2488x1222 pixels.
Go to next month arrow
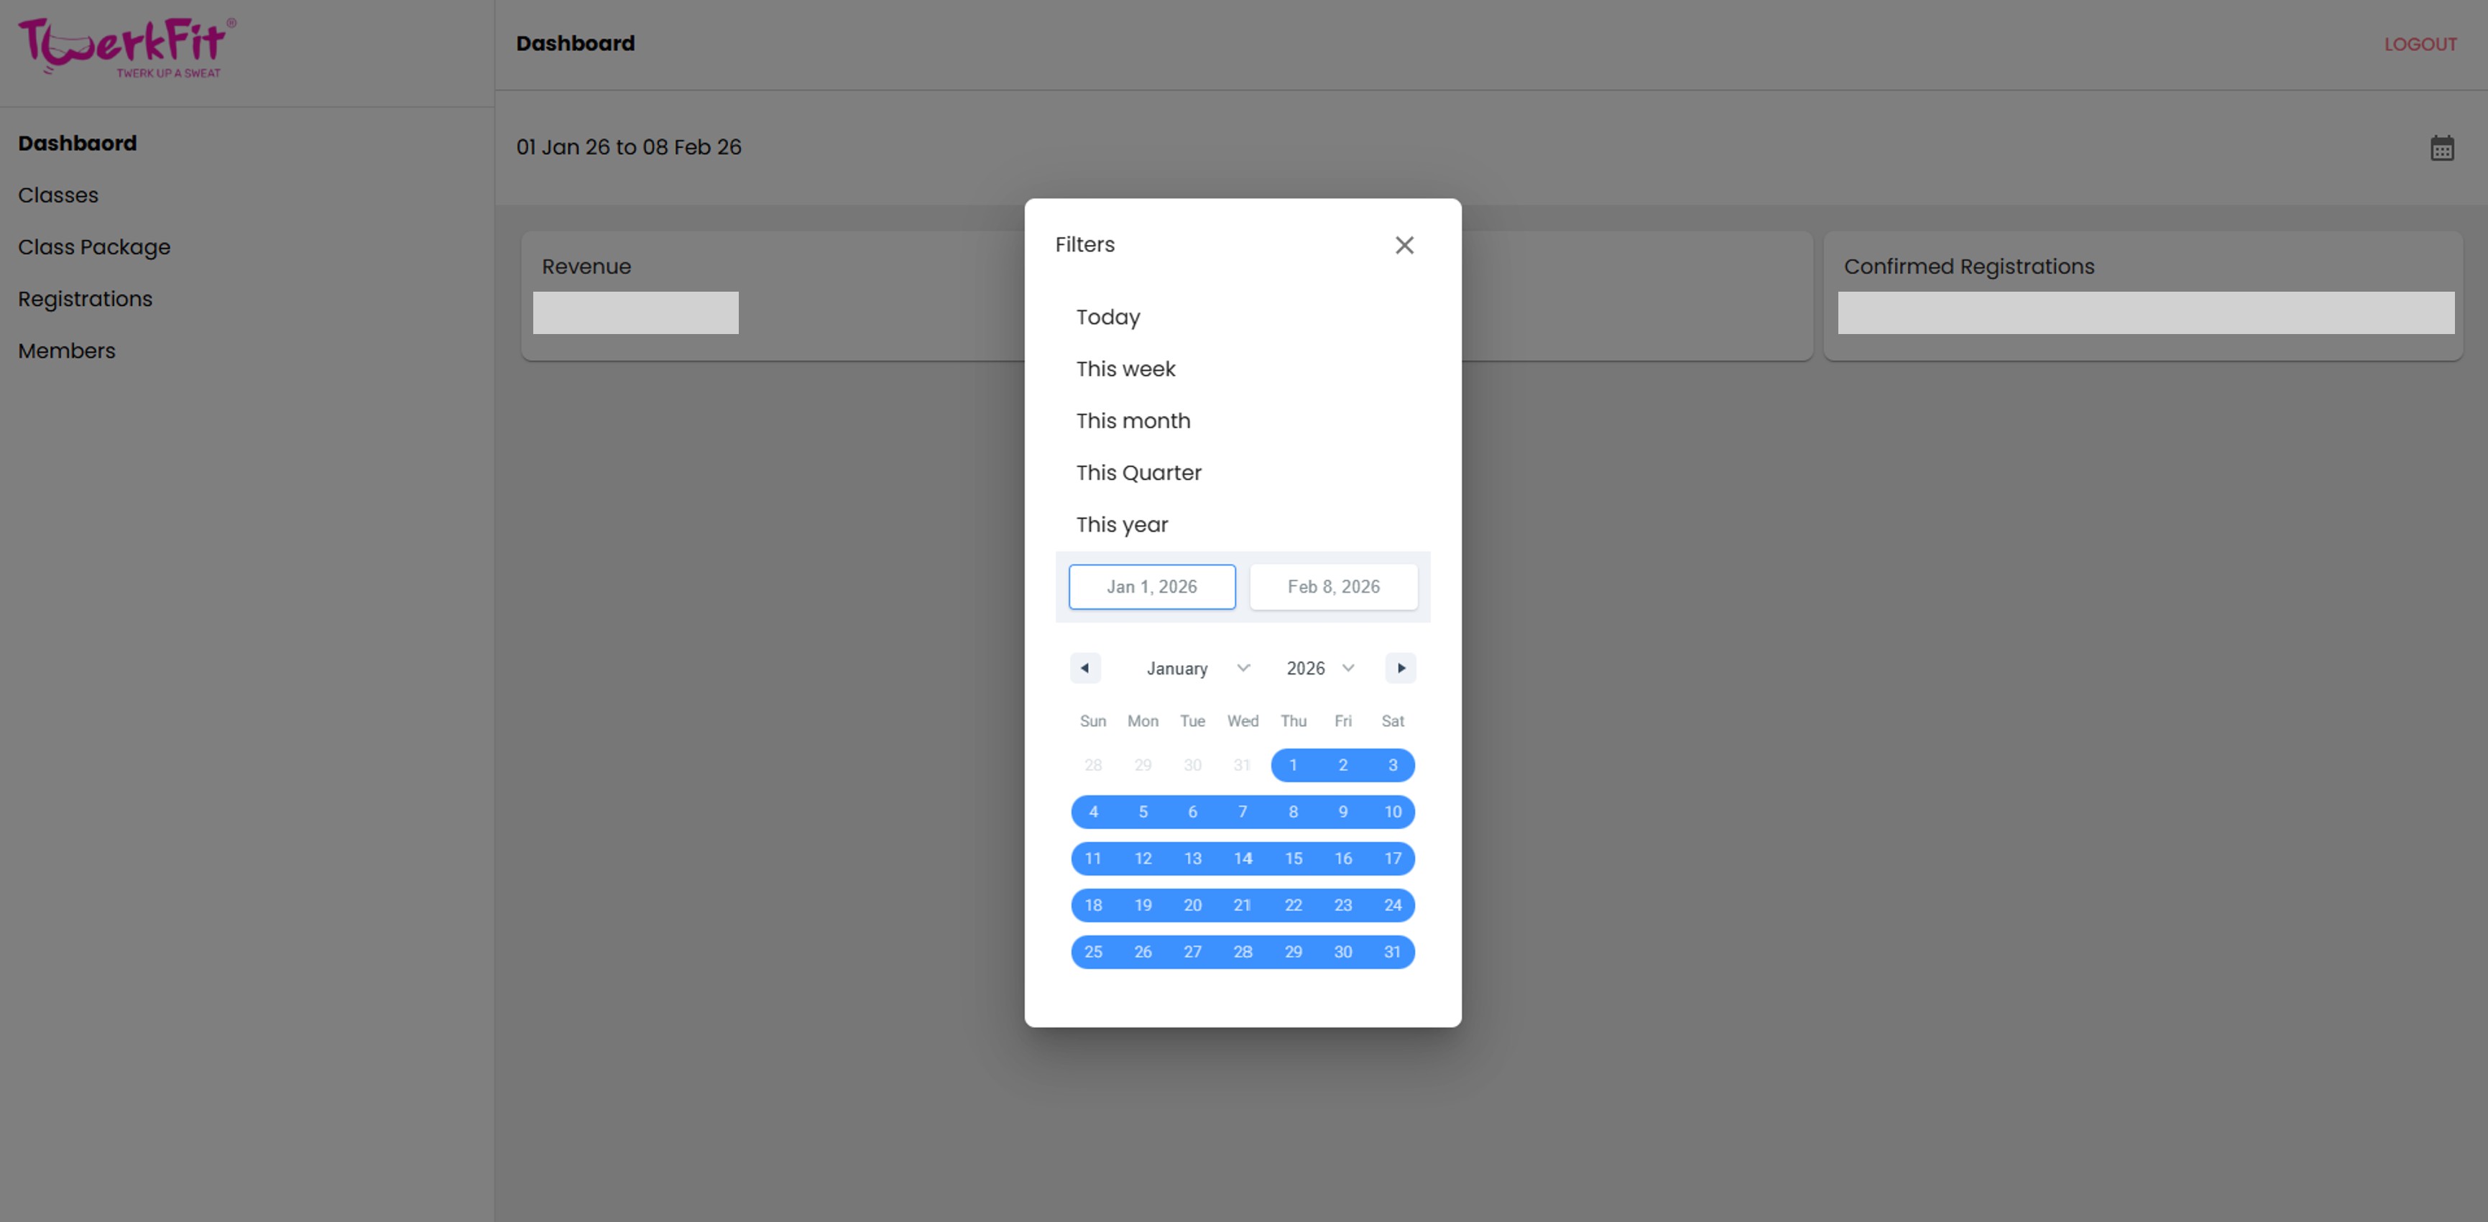(1401, 668)
